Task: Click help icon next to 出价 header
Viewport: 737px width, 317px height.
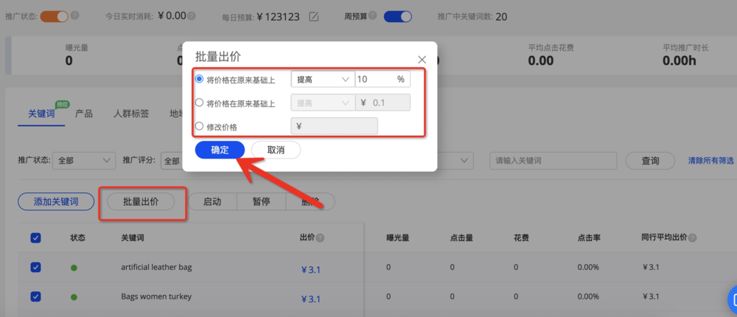Action: click(321, 238)
